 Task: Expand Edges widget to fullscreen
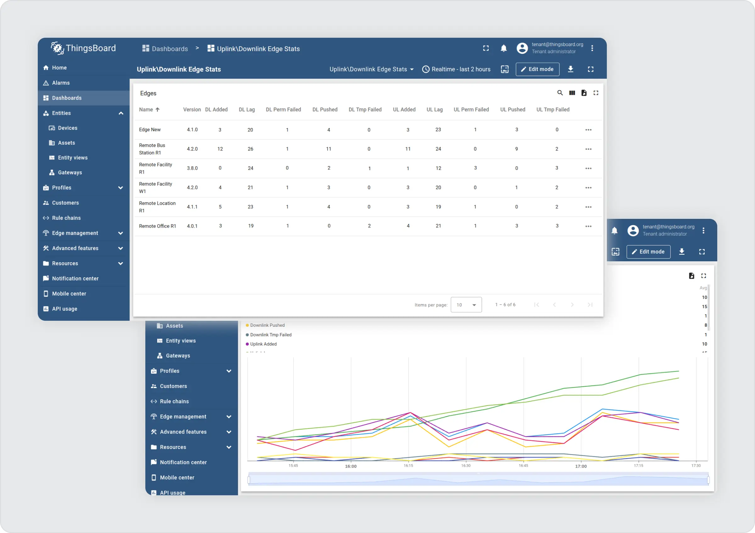(x=596, y=93)
